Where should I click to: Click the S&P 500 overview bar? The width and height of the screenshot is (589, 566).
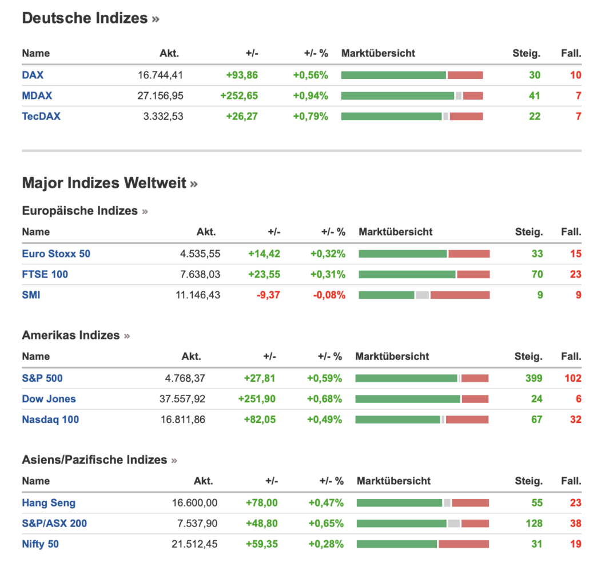tap(422, 378)
